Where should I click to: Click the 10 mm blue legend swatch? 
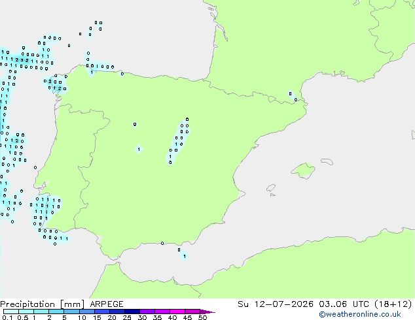pos(87,312)
